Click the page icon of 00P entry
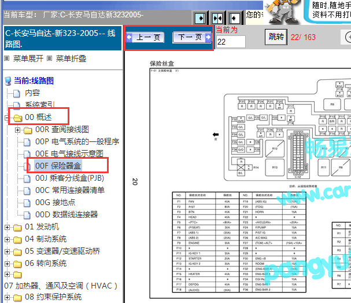 click(27, 142)
